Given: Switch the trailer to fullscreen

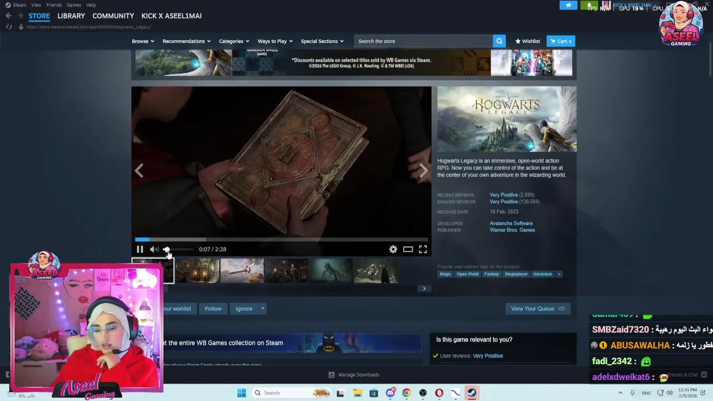Looking at the screenshot, I should 423,250.
